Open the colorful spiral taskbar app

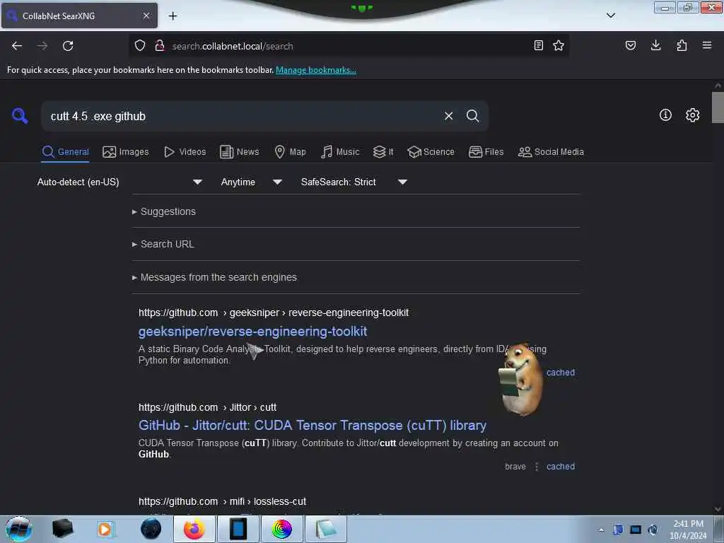click(x=281, y=529)
